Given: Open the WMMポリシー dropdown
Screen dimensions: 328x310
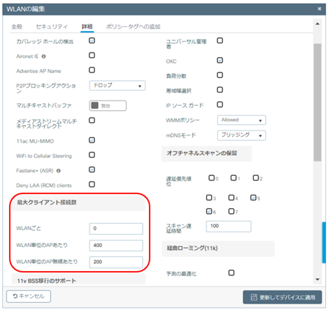Looking at the screenshot, I should pyautogui.click(x=241, y=120).
